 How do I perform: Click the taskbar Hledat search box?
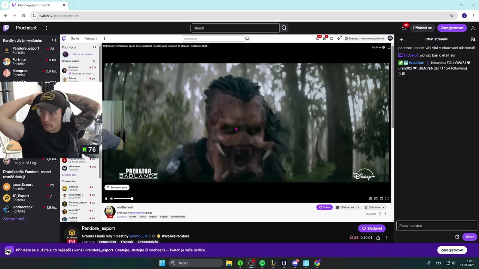click(x=196, y=263)
